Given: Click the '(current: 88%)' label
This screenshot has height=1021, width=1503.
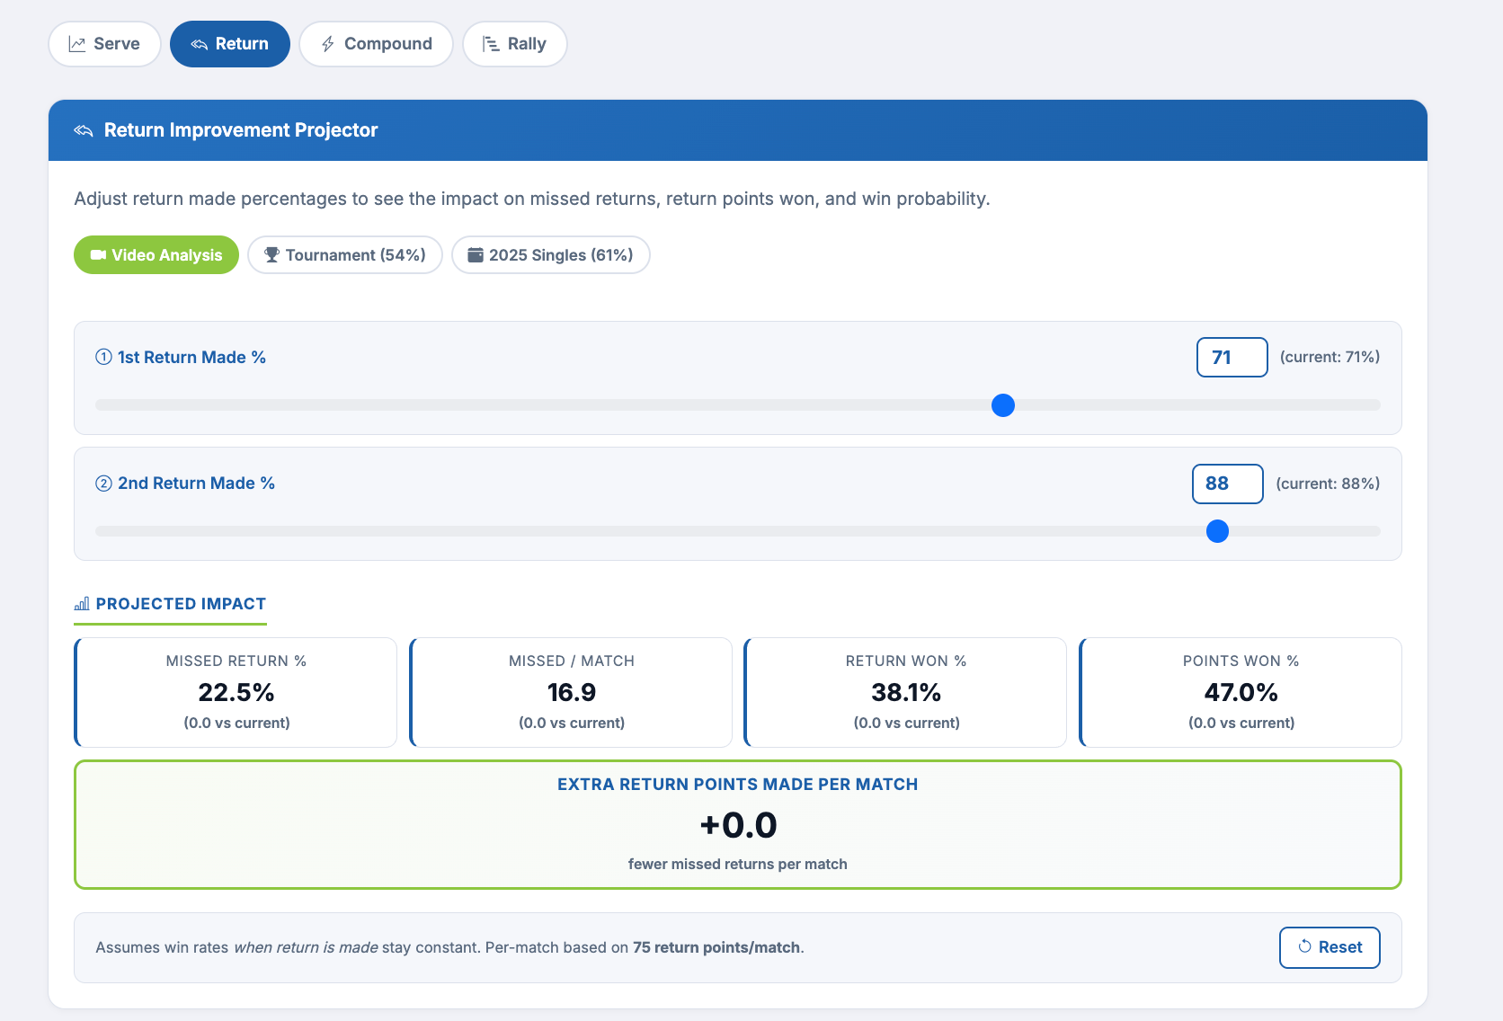Looking at the screenshot, I should point(1328,484).
